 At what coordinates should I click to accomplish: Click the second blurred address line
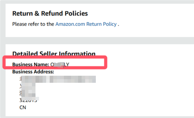point(27,86)
